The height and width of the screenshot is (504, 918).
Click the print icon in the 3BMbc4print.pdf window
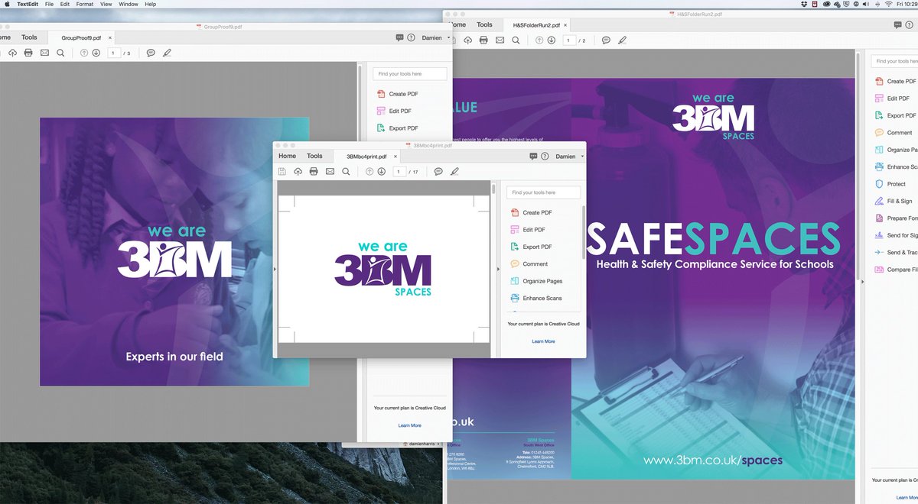point(314,172)
